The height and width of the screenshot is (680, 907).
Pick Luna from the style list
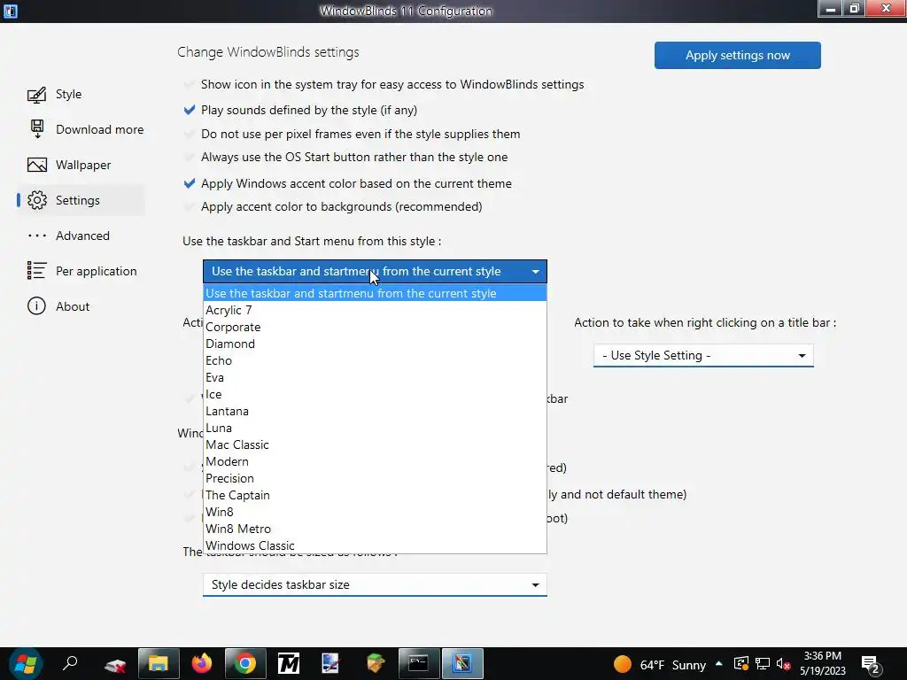point(375,428)
